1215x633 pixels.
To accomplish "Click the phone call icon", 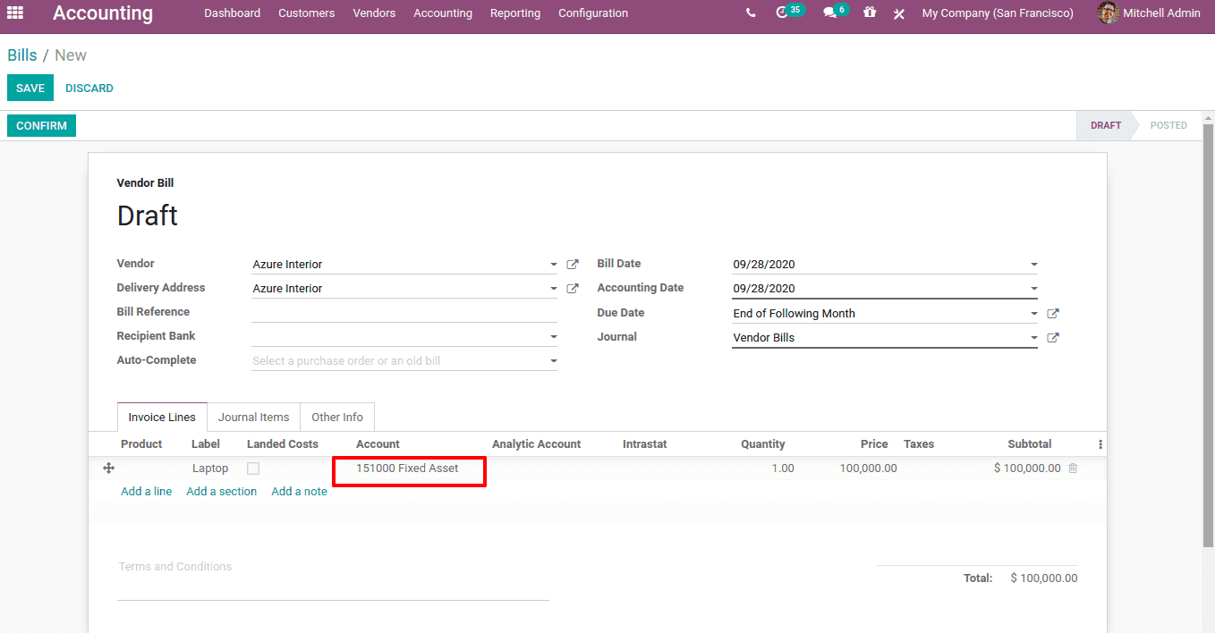I will (x=751, y=13).
